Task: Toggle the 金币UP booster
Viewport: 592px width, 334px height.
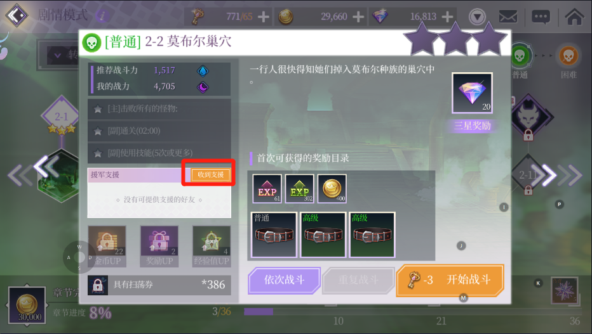Action: (x=107, y=246)
